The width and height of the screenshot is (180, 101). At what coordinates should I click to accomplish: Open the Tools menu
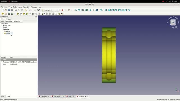(15, 7)
